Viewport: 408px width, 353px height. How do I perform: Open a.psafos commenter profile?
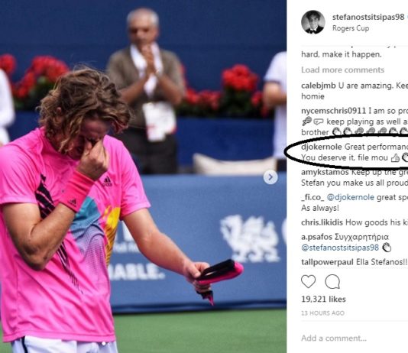[x=316, y=237]
